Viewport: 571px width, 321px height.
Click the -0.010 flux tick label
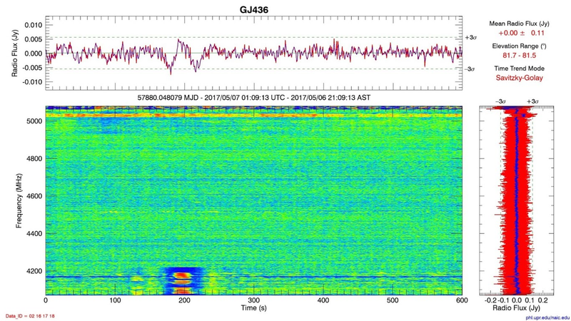(x=32, y=82)
